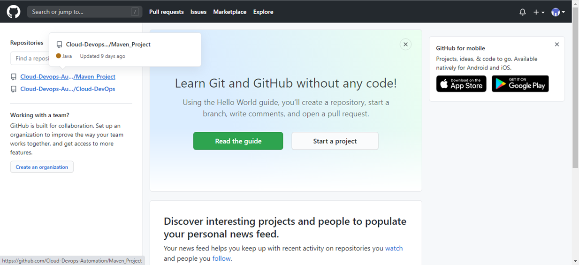
Task: Click Create an organization button
Action: tap(42, 167)
